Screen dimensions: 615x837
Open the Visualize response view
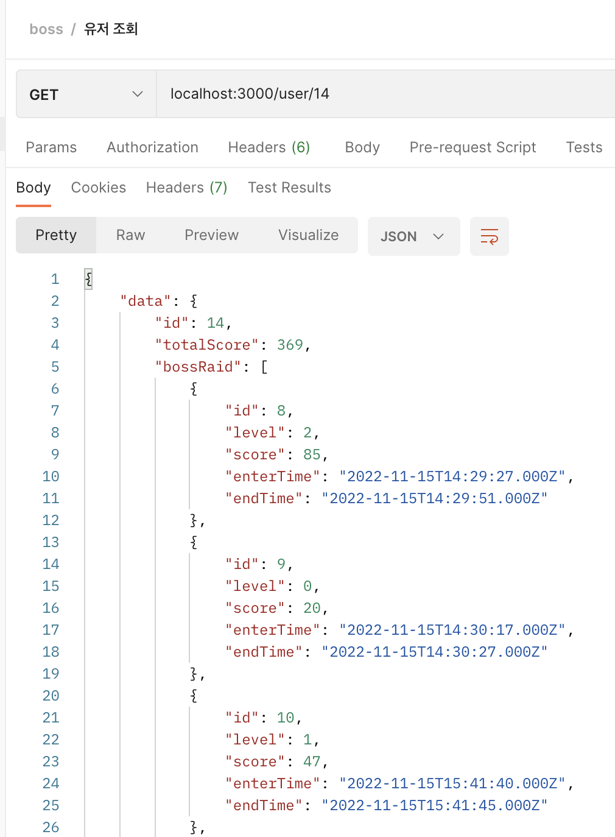(308, 235)
